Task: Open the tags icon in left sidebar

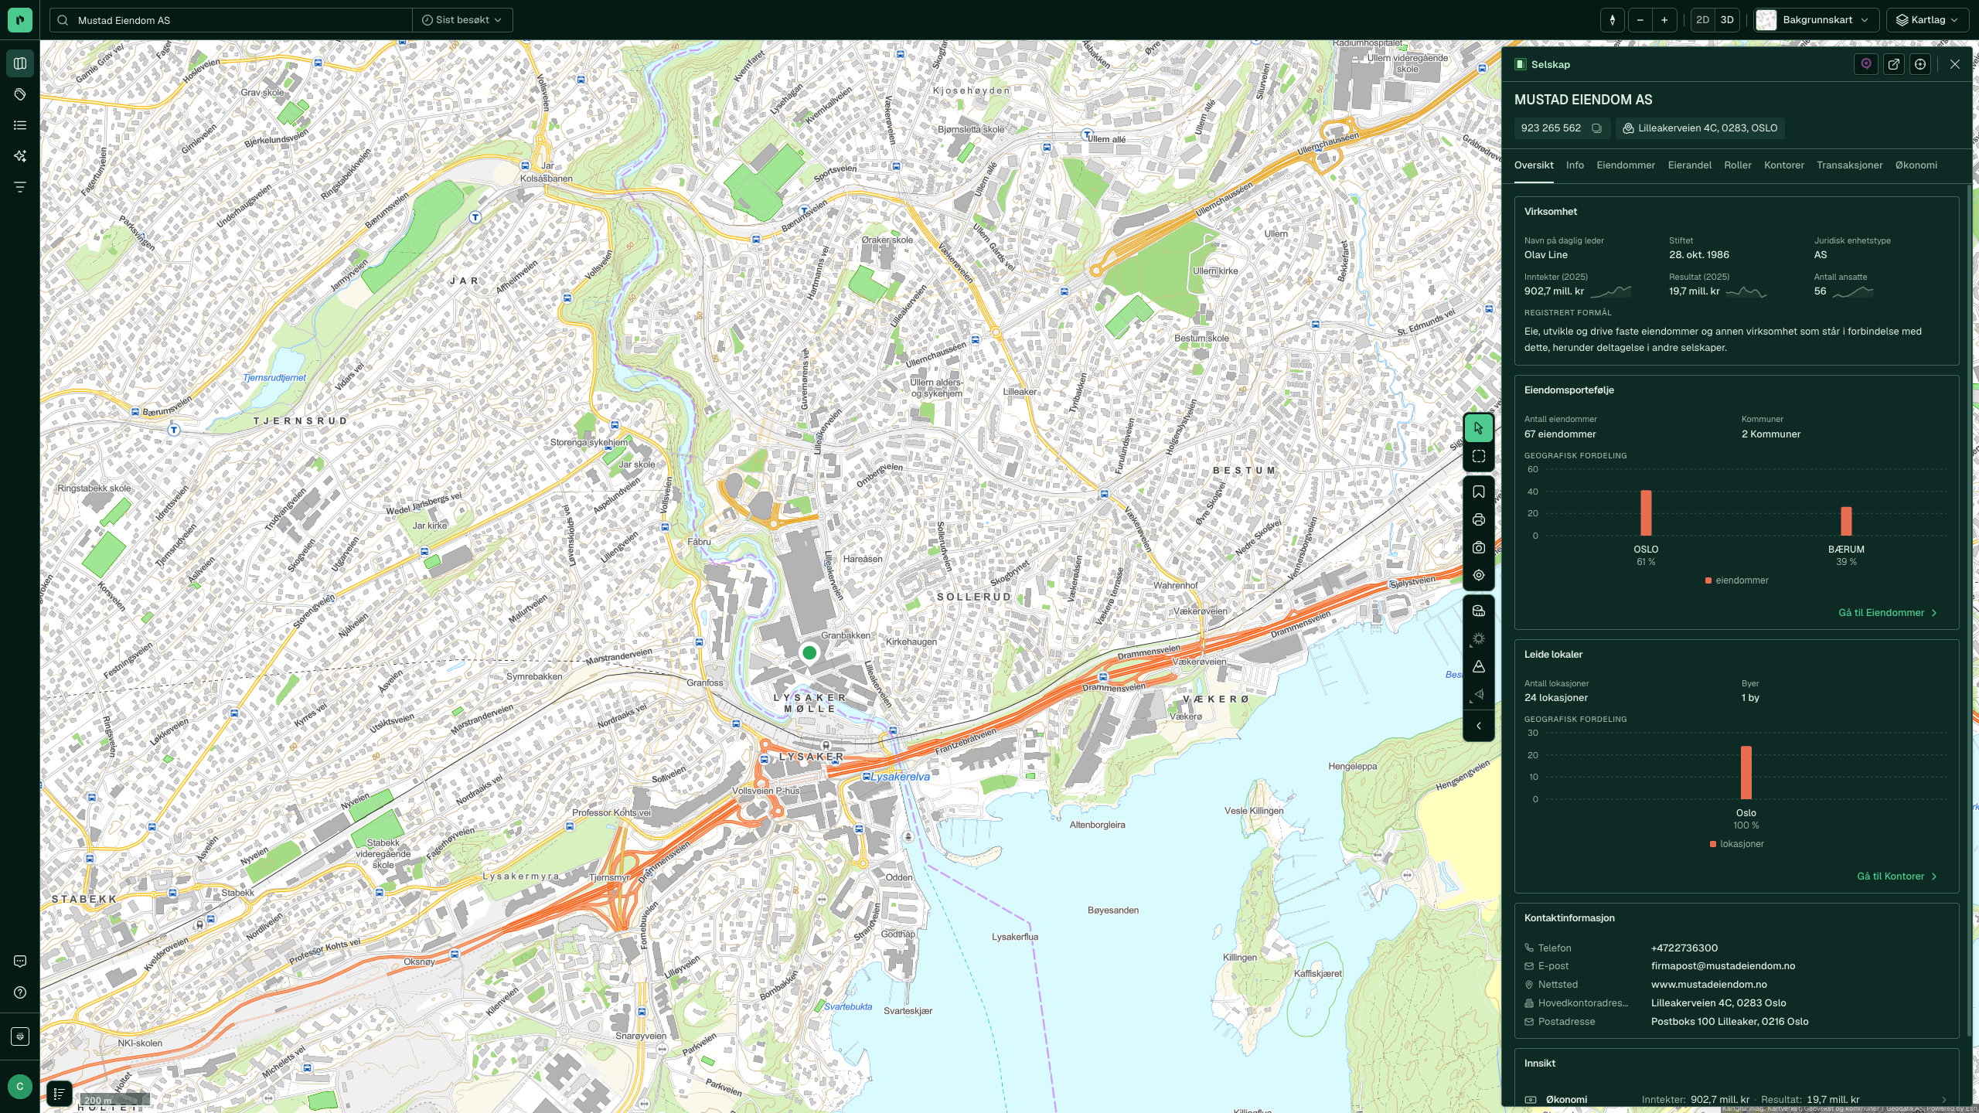Action: tap(20, 94)
